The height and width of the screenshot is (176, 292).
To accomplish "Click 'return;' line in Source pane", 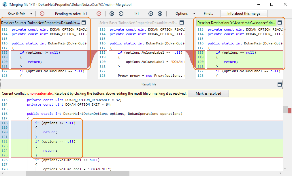I will (x=35, y=62).
